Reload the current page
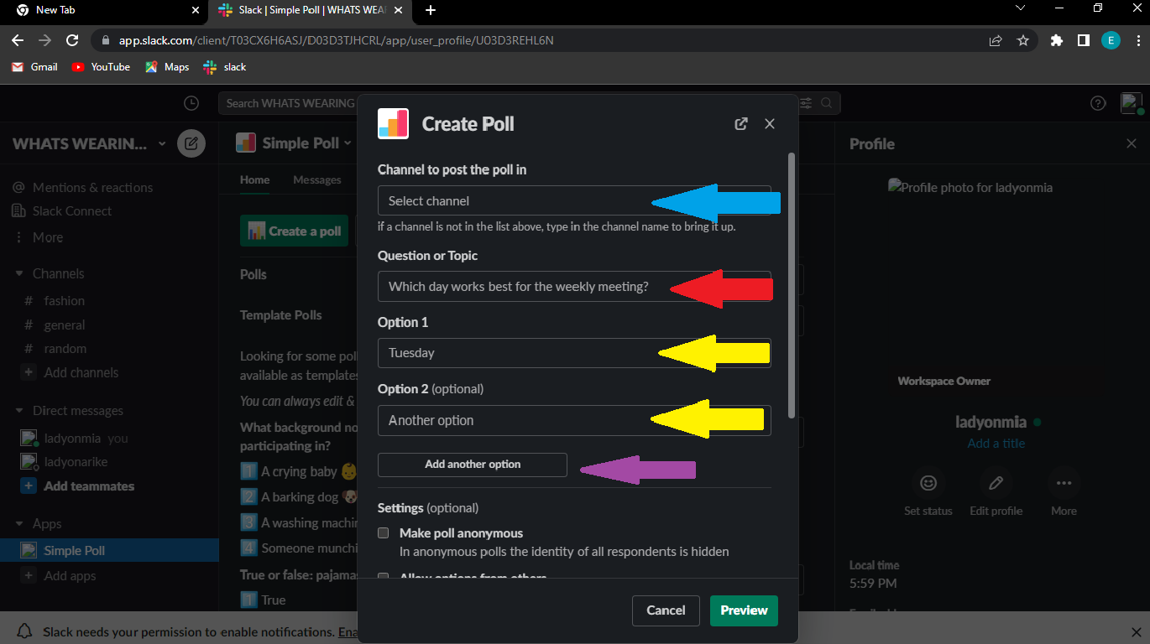 pos(72,40)
